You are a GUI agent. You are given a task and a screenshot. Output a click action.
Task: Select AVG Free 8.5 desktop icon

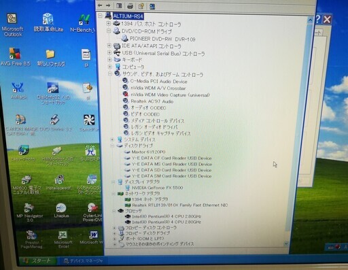pos(15,57)
